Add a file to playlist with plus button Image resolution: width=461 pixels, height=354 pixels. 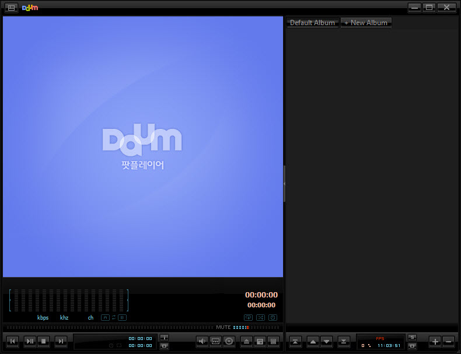435,341
